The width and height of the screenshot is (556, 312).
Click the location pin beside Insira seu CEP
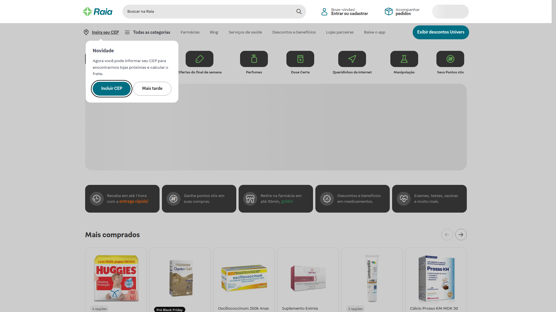click(x=86, y=32)
